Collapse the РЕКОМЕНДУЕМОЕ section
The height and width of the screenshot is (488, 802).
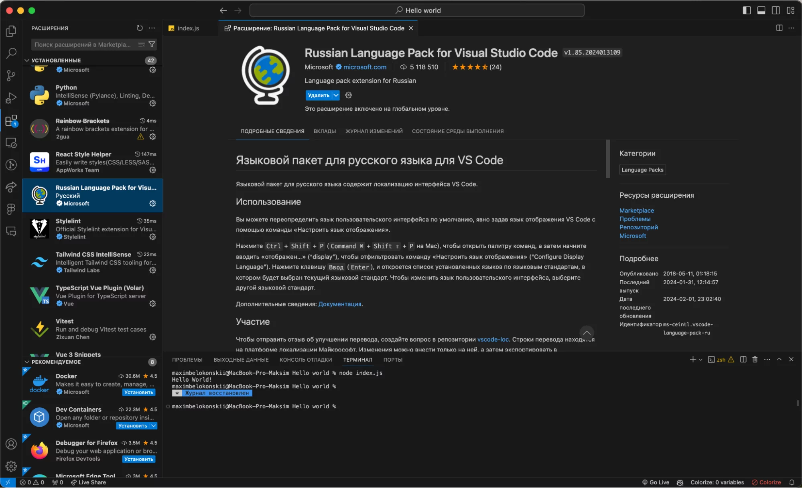(x=27, y=362)
